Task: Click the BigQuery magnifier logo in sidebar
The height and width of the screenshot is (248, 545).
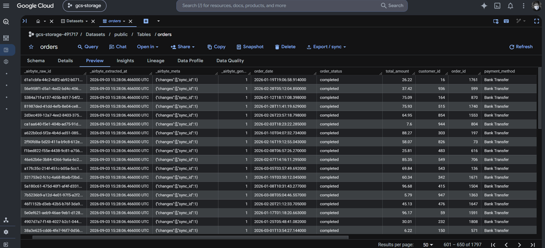Action: (x=6, y=21)
